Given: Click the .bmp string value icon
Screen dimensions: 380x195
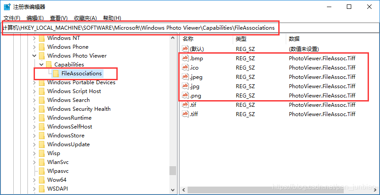Looking at the screenshot, I should click(x=185, y=58).
